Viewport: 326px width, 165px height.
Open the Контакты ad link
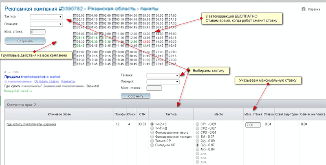pyautogui.click(x=68, y=81)
